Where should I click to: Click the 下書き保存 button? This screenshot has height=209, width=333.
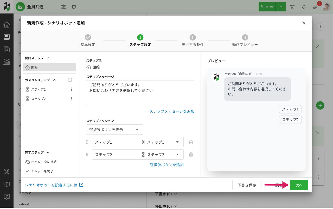247,185
